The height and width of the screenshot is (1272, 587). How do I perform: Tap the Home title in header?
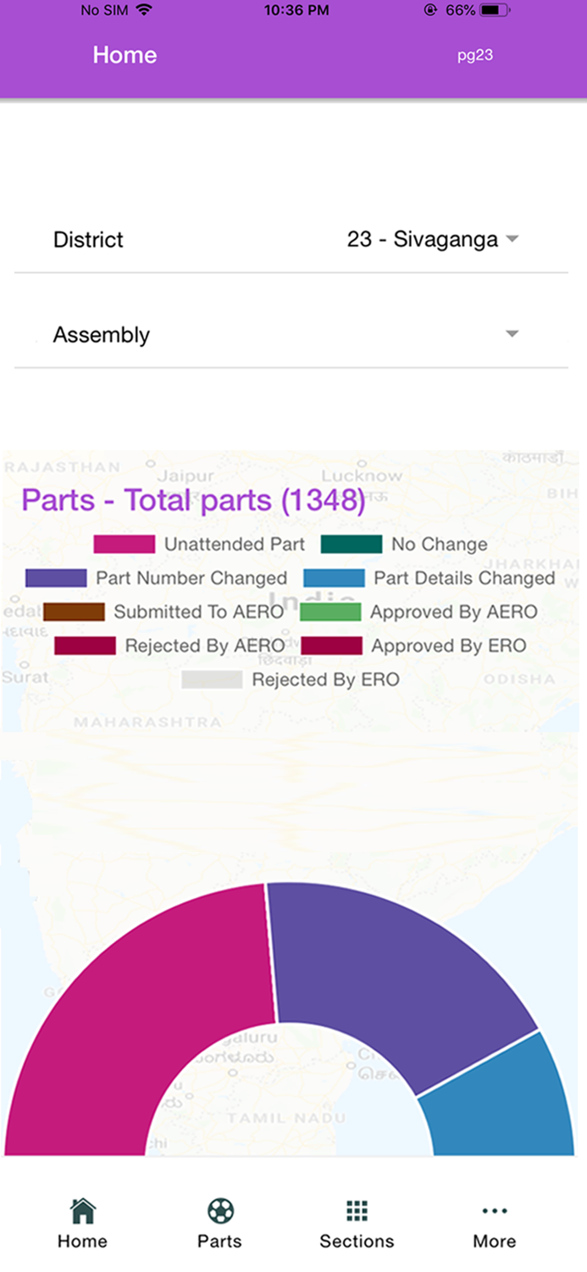(125, 55)
